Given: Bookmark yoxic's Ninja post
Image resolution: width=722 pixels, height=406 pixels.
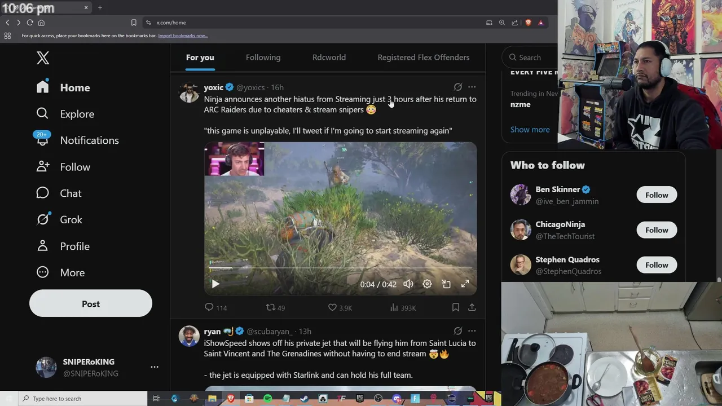Looking at the screenshot, I should coord(455,307).
